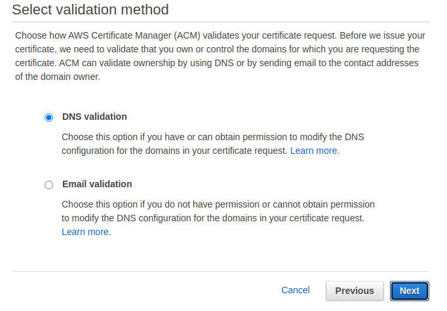The width and height of the screenshot is (447, 311).
Task: Click the divider line above the buttons
Action: 221,271
